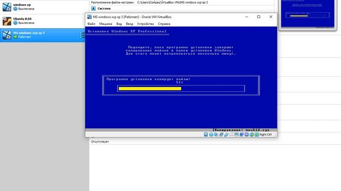Image resolution: width=341 pixels, height=191 pixels.
Task: Click the video recording status icon
Action: click(x=241, y=134)
